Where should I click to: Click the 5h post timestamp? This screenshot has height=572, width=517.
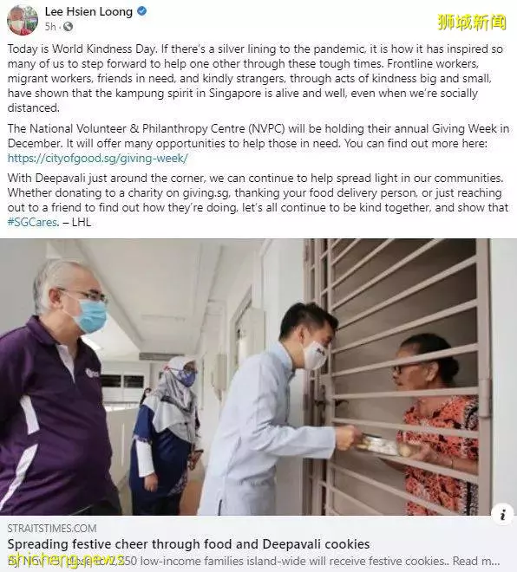[x=51, y=27]
